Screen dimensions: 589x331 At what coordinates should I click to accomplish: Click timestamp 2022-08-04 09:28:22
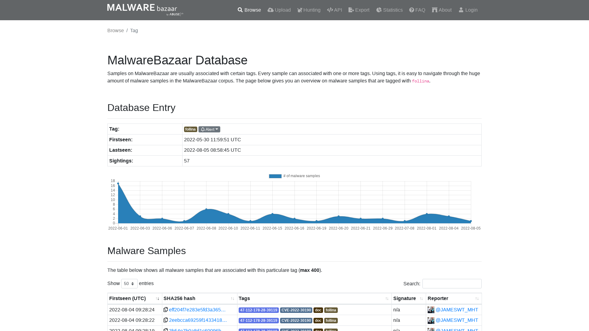click(x=132, y=320)
